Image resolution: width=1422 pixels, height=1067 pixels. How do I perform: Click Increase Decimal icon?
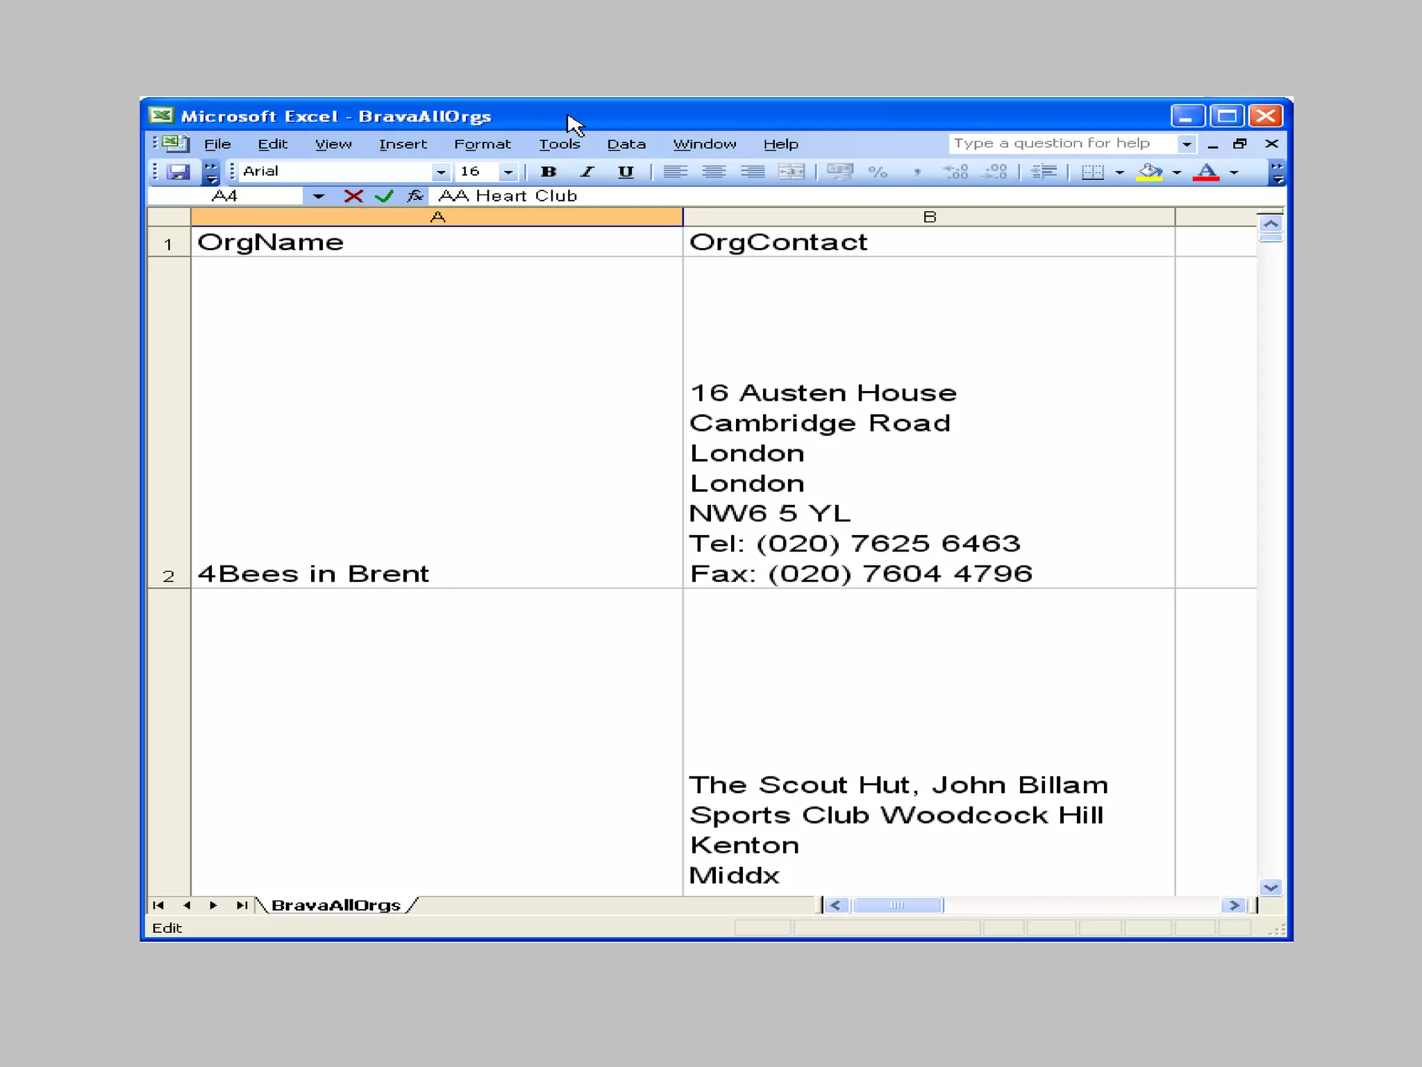[956, 172]
